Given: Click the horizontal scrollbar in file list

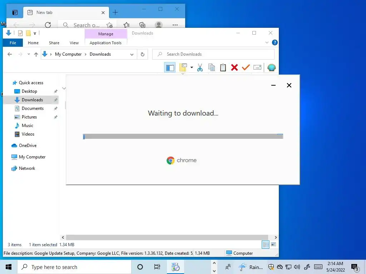Looking at the screenshot, I should pyautogui.click(x=167, y=237).
